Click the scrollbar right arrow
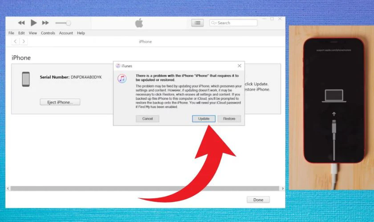Viewport: 374px width, 222px height. tap(283, 188)
